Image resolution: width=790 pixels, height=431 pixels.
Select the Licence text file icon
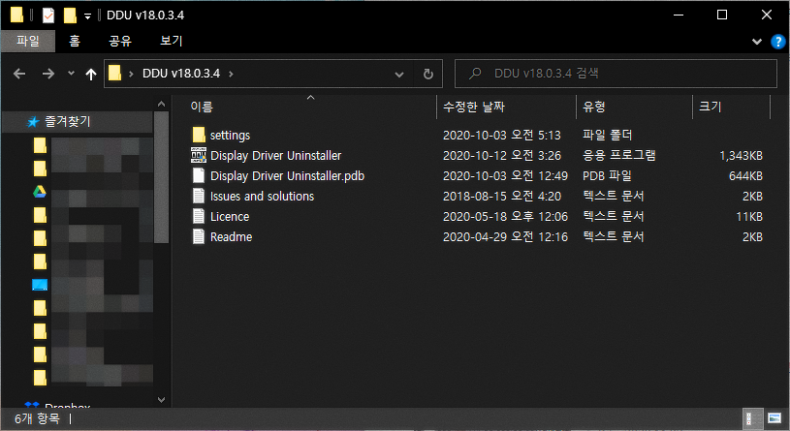[x=199, y=217]
